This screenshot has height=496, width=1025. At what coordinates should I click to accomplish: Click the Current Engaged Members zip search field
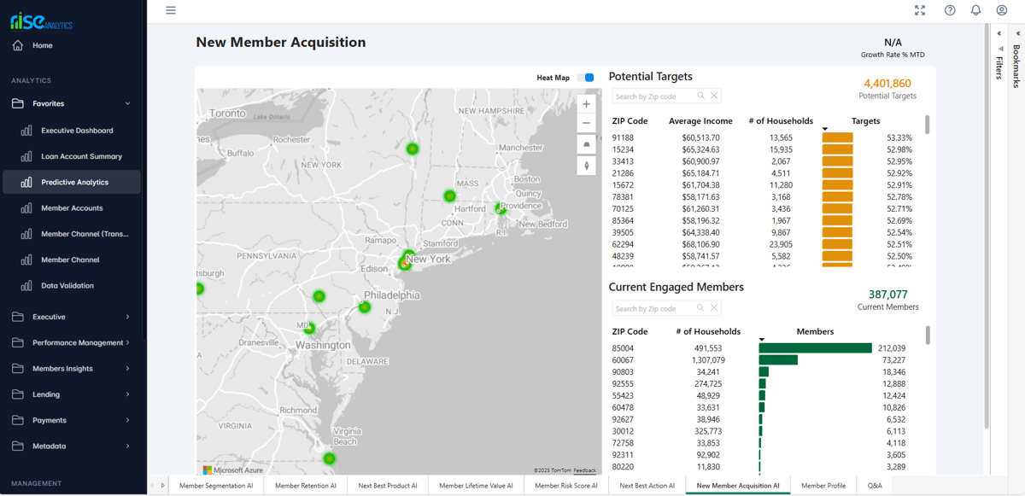click(x=653, y=309)
